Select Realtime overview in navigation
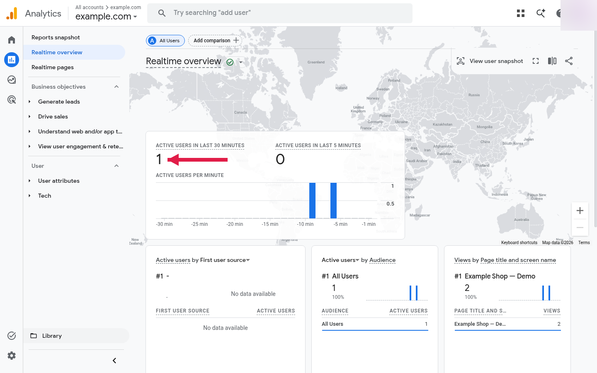 click(74, 52)
